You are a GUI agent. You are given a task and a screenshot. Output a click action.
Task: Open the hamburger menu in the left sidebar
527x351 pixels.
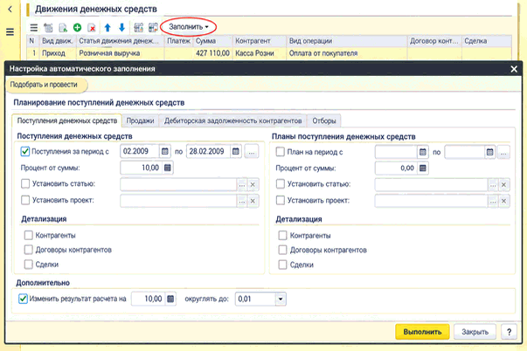coord(10,32)
